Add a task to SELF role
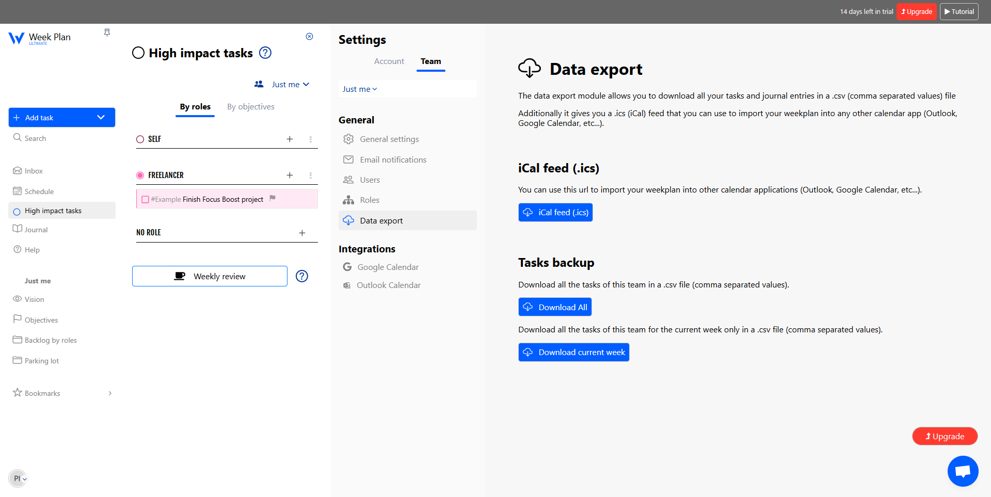Image resolution: width=991 pixels, height=497 pixels. tap(290, 139)
